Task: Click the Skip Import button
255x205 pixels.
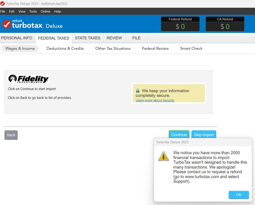Action: point(204,135)
